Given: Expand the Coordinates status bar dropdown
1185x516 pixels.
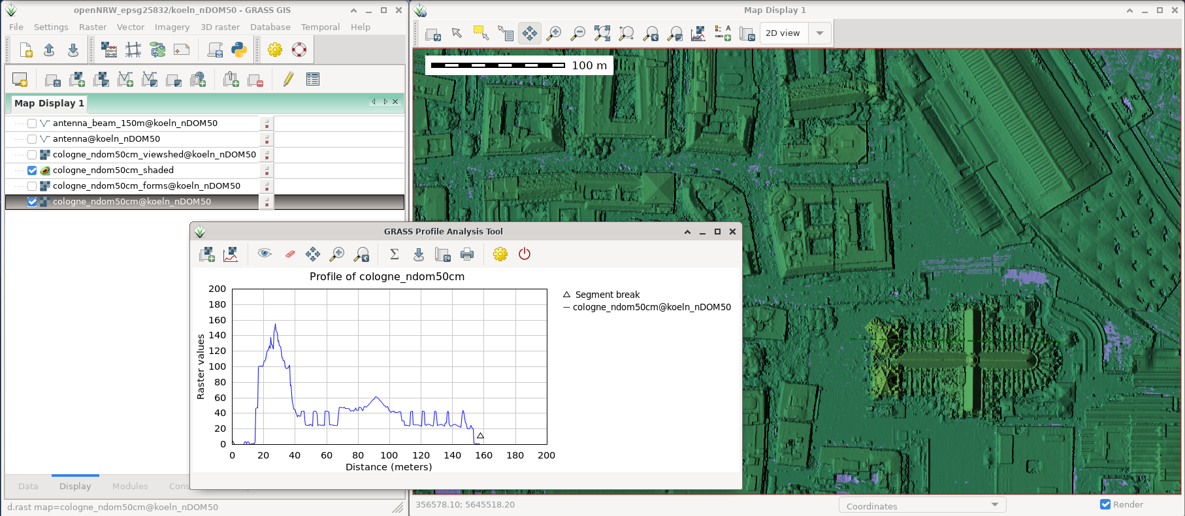Looking at the screenshot, I should 994,505.
